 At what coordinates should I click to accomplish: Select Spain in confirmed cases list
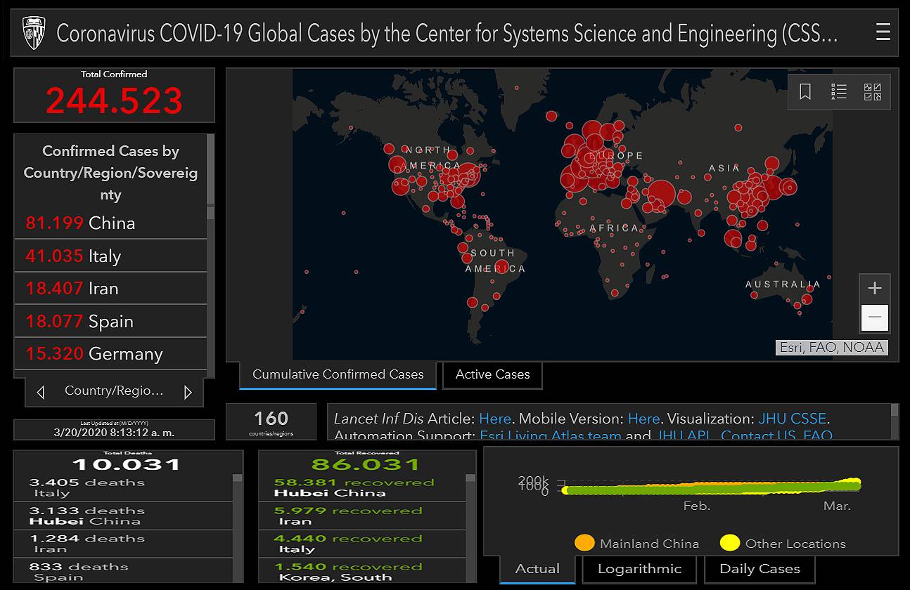pos(110,321)
